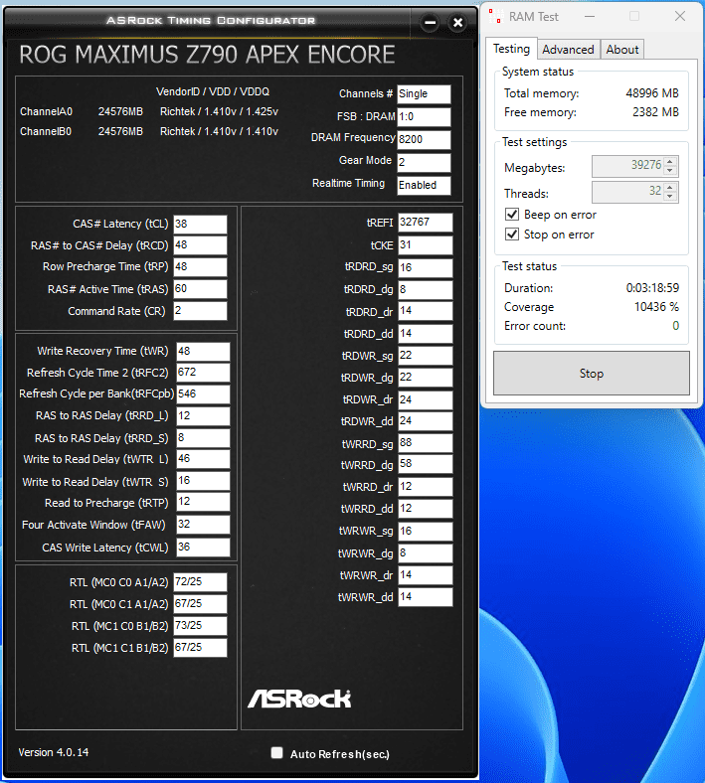
Task: Click the tRRD_S value field
Action: pos(204,438)
